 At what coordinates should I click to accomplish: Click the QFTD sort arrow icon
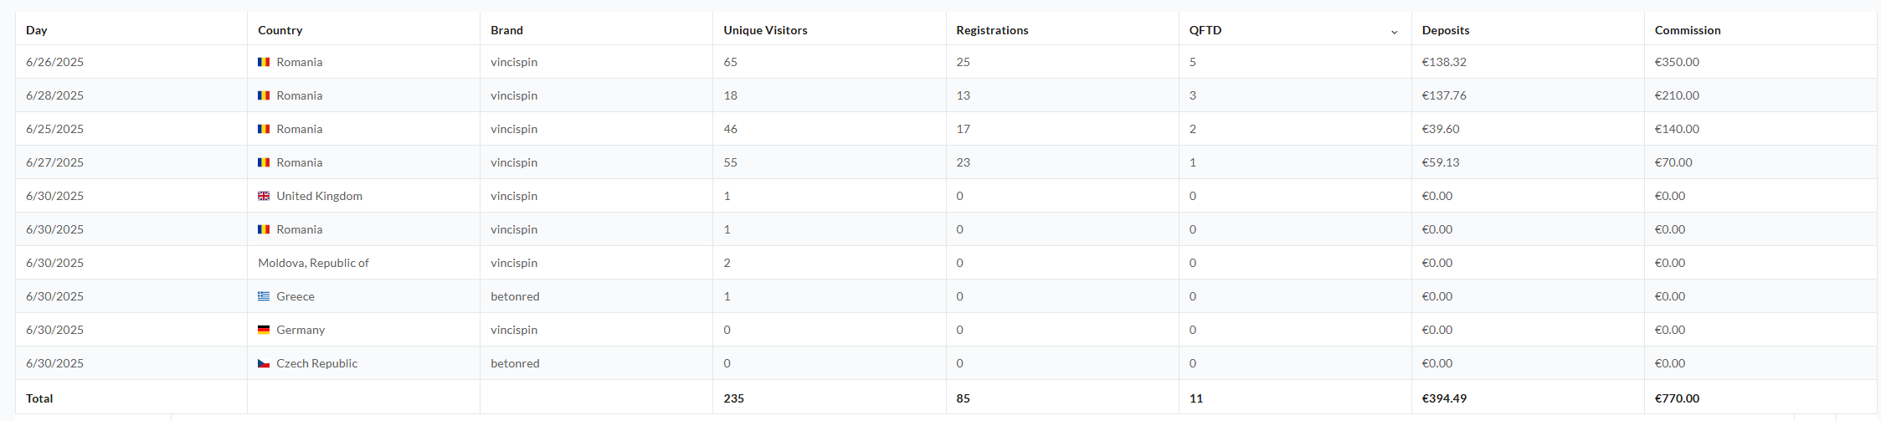pos(1394,32)
